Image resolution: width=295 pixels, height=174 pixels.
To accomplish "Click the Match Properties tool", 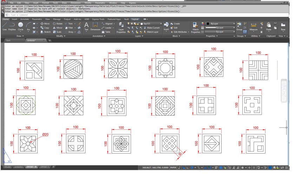I will click(196, 28).
